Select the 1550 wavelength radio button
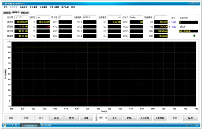 pos(170,27)
